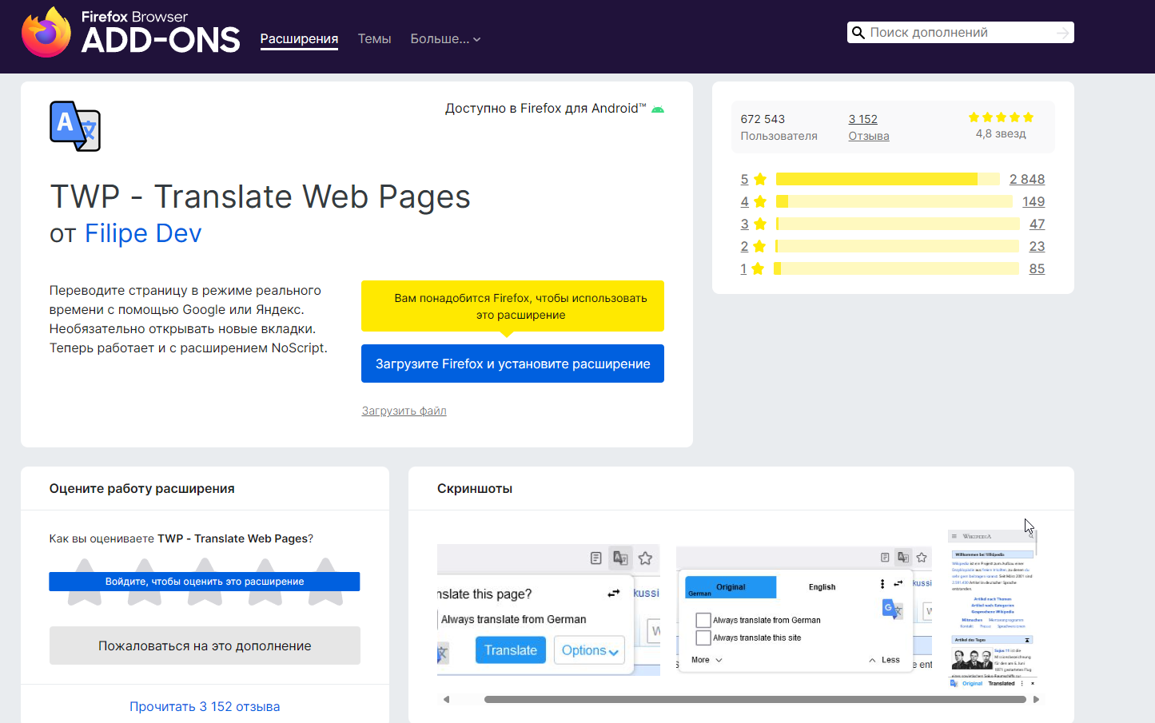The width and height of the screenshot is (1155, 723).
Task: Click the search submit arrow icon
Action: (x=1062, y=33)
